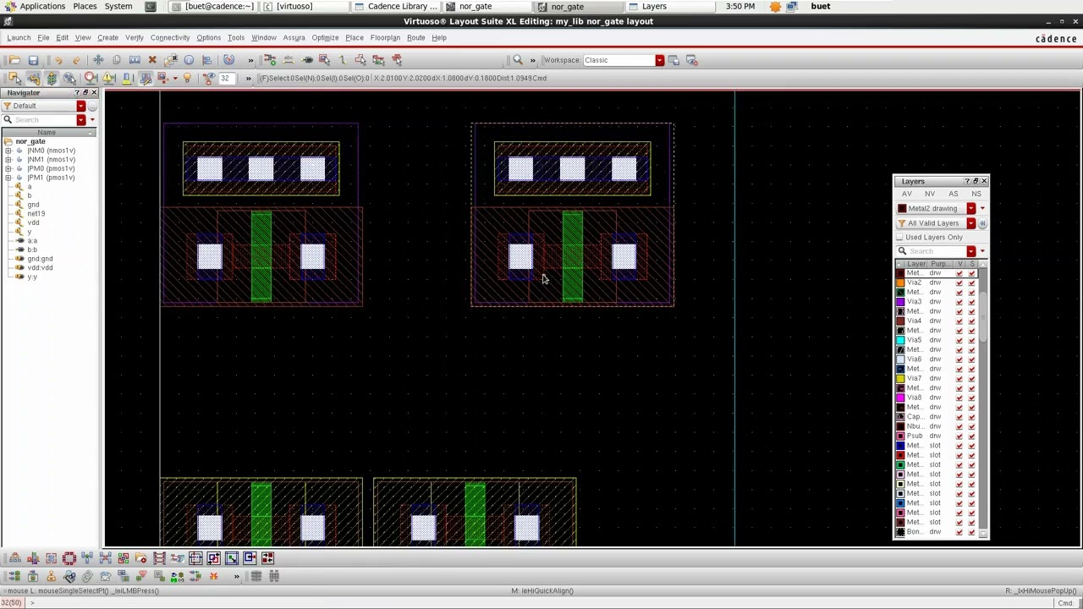
Task: Toggle selectability checkbox for Via3 layer
Action: click(971, 302)
